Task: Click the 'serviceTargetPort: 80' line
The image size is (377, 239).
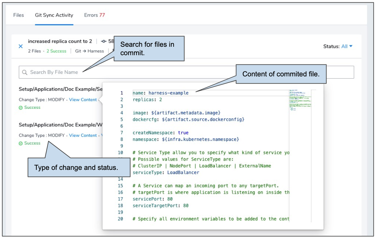Action: [160, 206]
